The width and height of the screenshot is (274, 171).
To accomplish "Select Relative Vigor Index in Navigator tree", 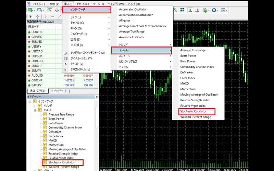I will [x=61, y=158].
